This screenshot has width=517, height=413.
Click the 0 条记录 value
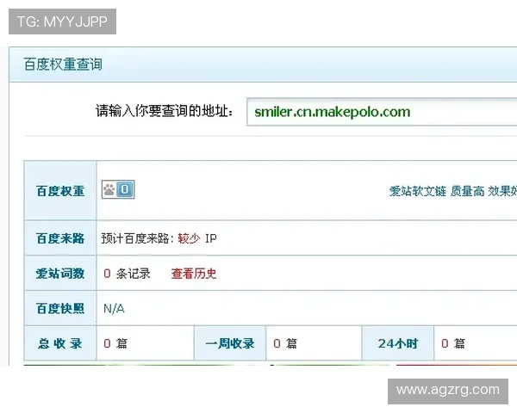pyautogui.click(x=127, y=274)
